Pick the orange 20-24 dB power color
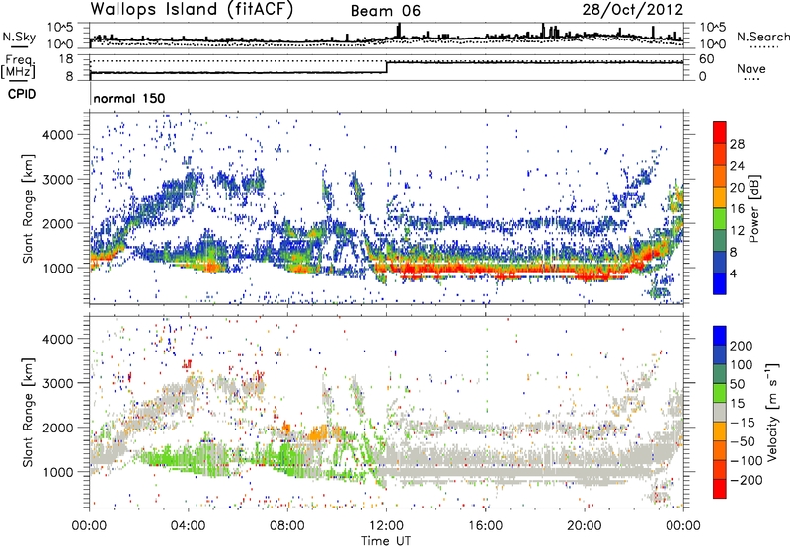The width and height of the screenshot is (790, 547). pyautogui.click(x=720, y=176)
